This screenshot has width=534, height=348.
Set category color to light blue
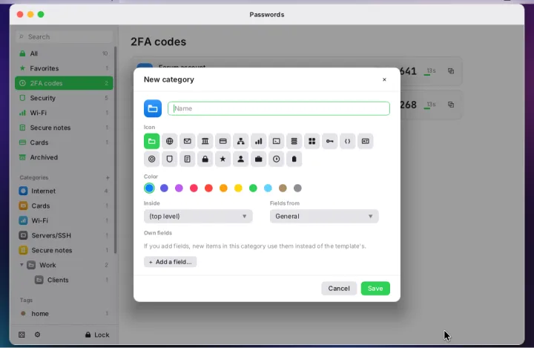(268, 188)
